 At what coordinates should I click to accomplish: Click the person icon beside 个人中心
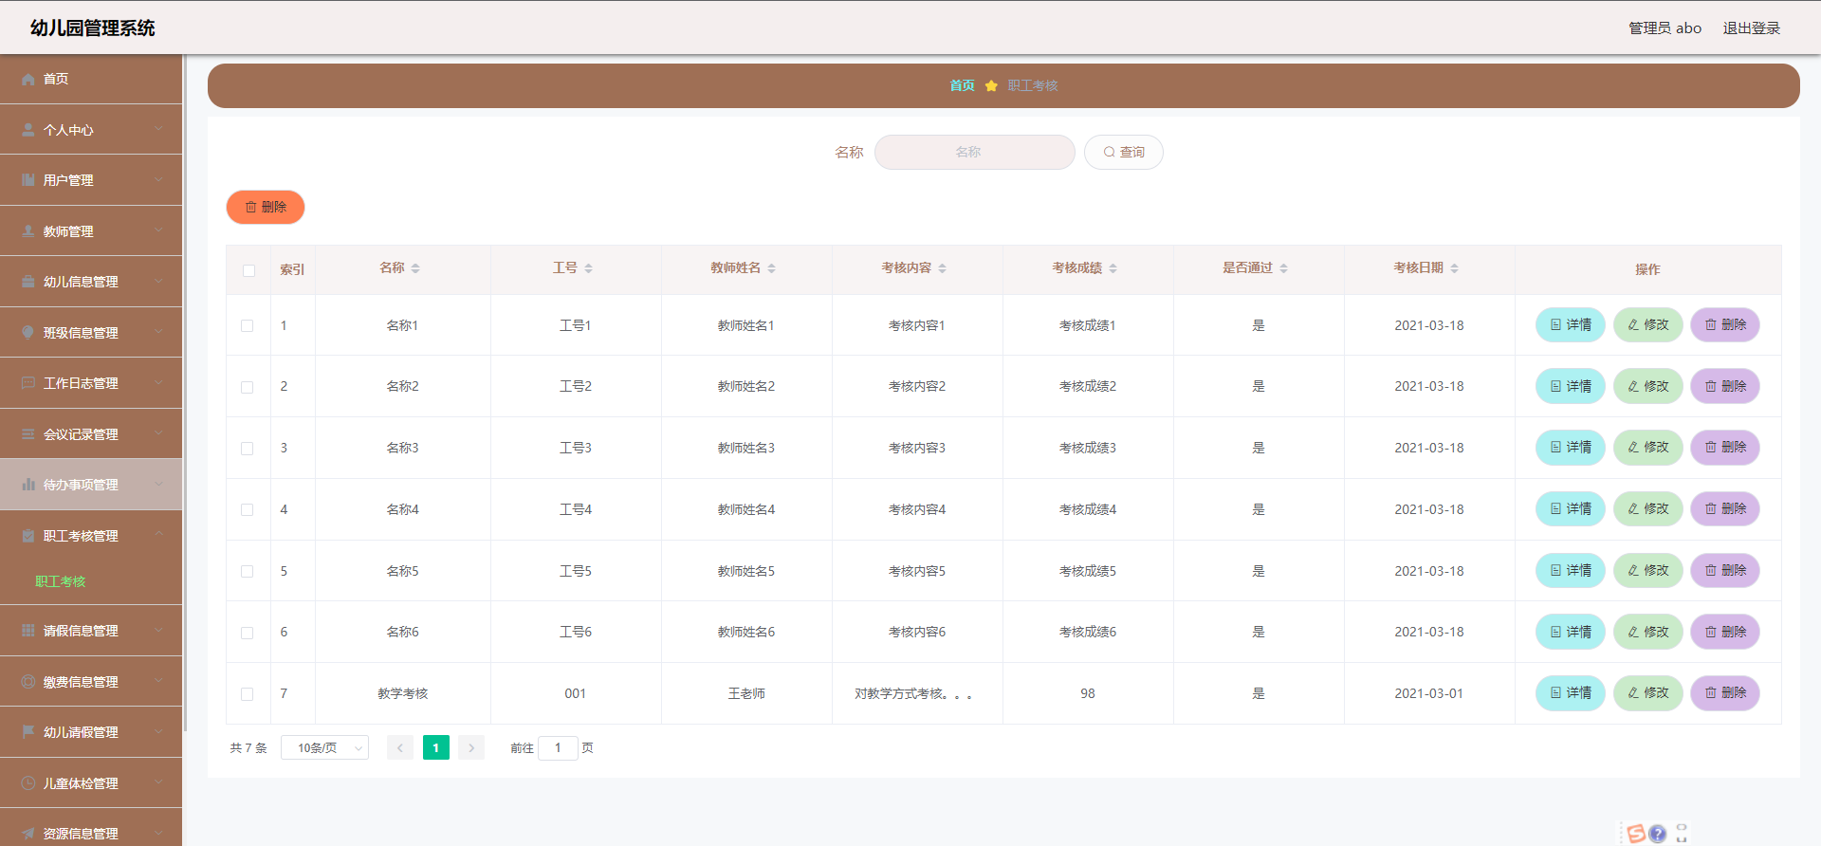28,130
